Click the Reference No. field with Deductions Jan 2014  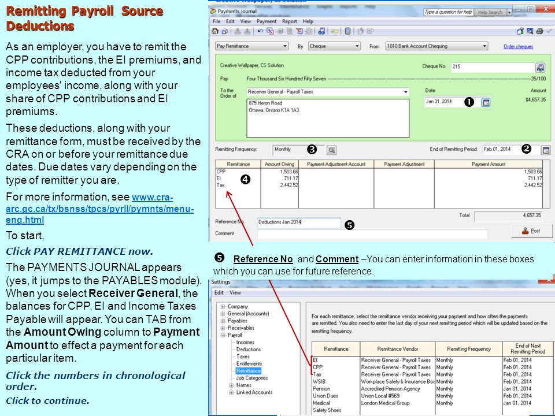pyautogui.click(x=299, y=222)
